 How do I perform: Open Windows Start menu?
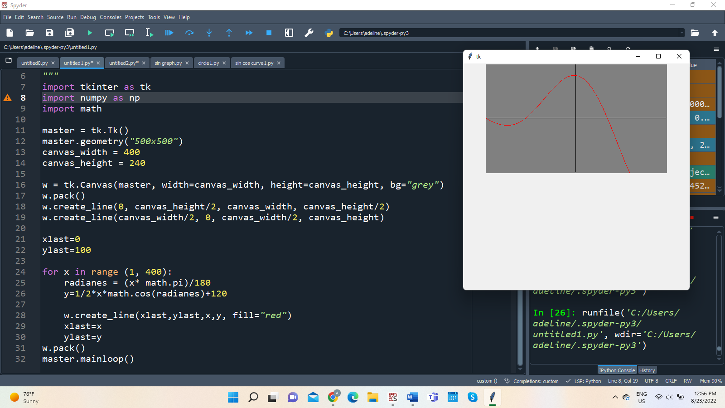coord(233,397)
